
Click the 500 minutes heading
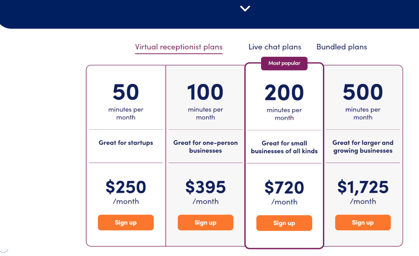pyautogui.click(x=363, y=92)
